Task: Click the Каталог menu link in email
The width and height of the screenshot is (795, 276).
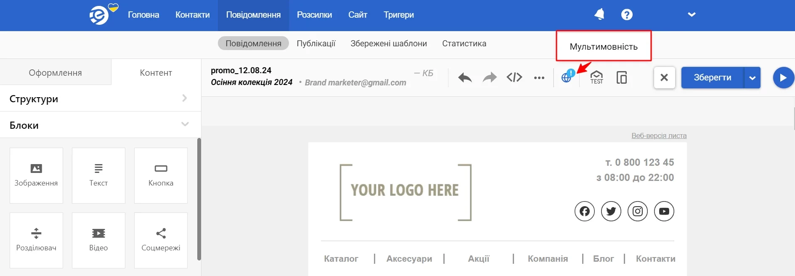Action: (341, 259)
